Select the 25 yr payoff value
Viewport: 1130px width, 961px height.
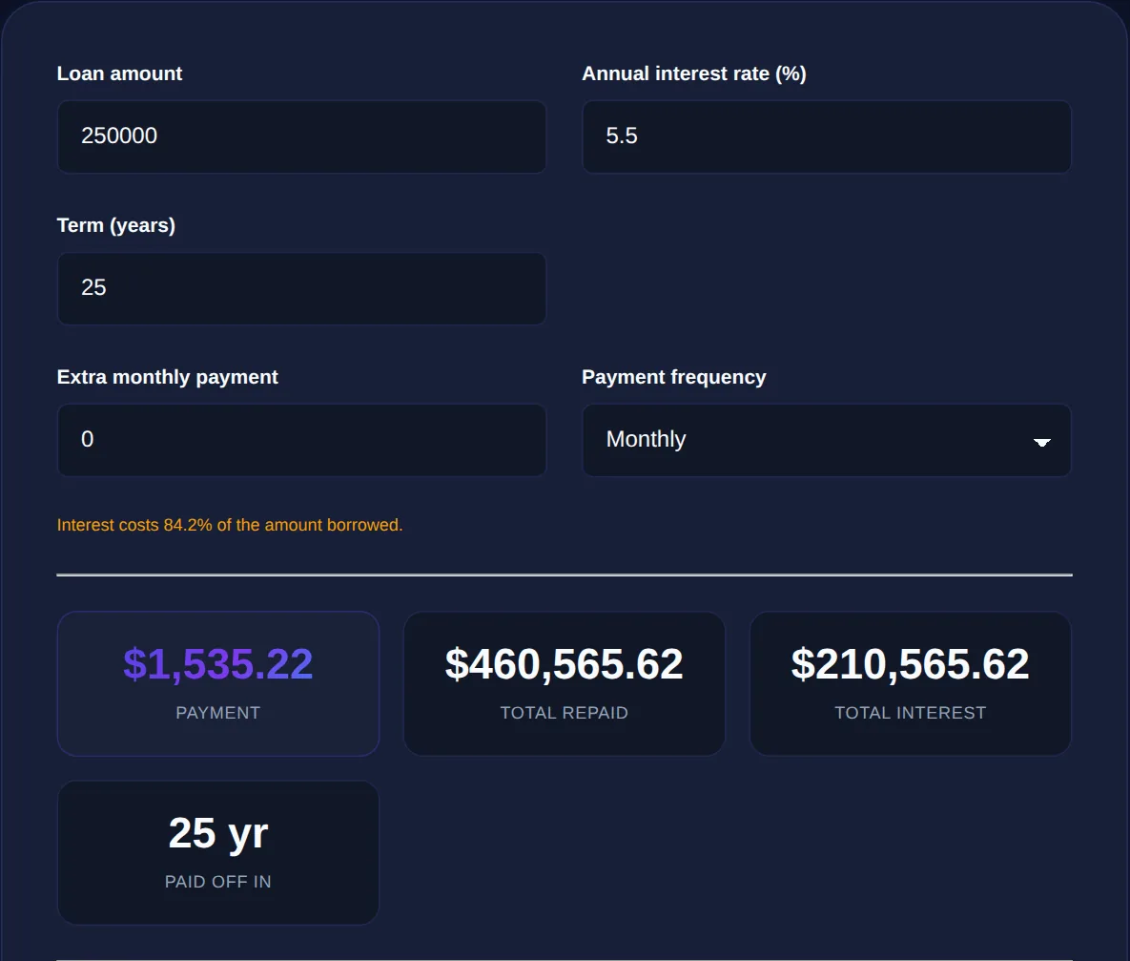pos(217,833)
